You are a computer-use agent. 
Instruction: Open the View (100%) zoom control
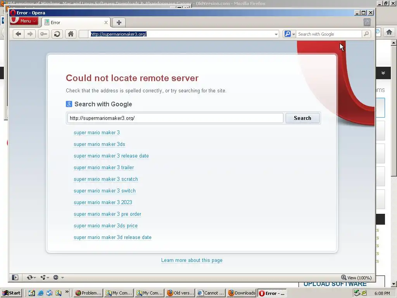[x=357, y=278]
